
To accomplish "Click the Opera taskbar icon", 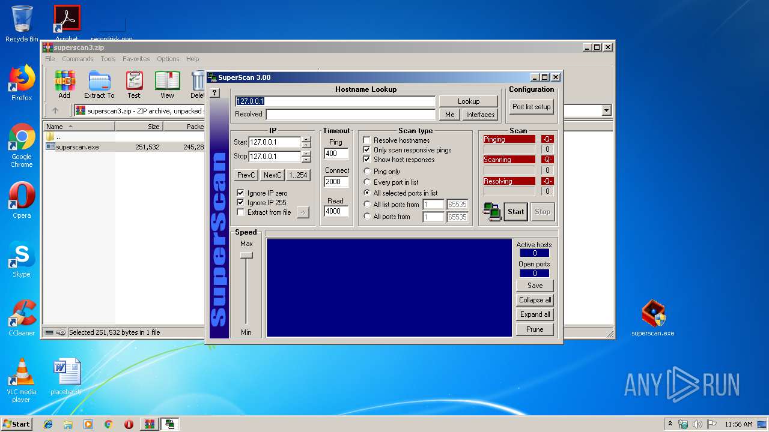I will [129, 424].
